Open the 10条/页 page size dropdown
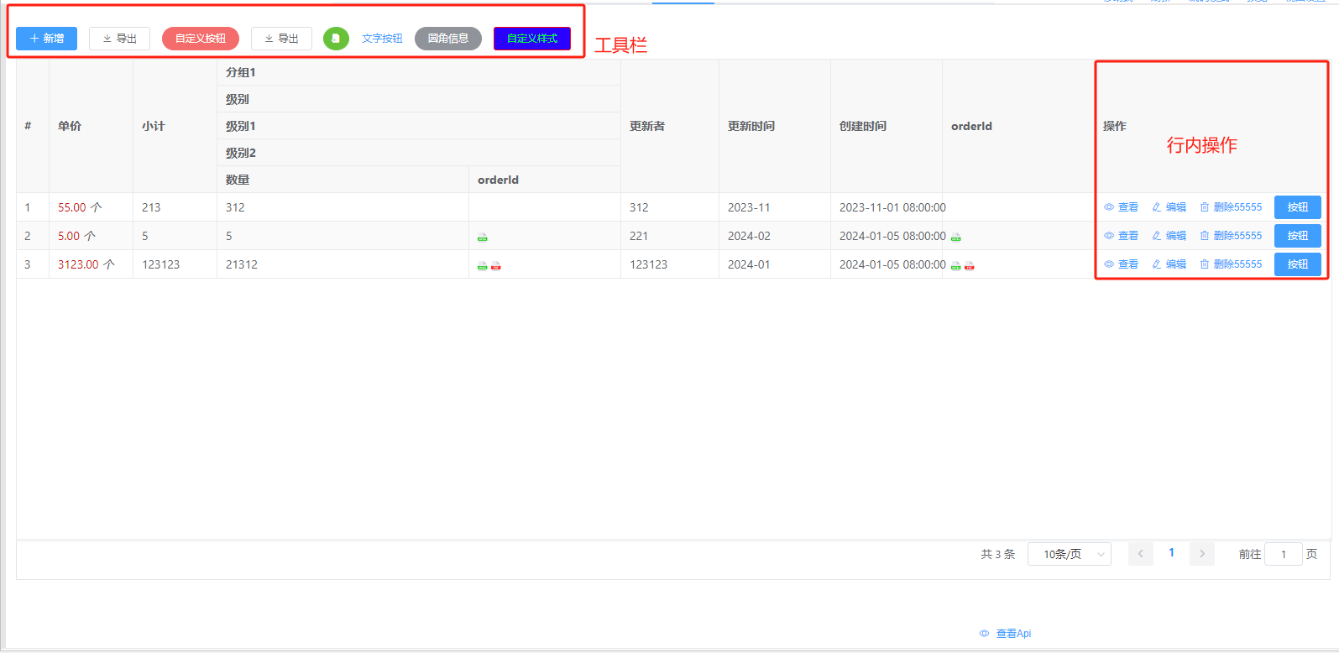The image size is (1339, 653). [1069, 554]
